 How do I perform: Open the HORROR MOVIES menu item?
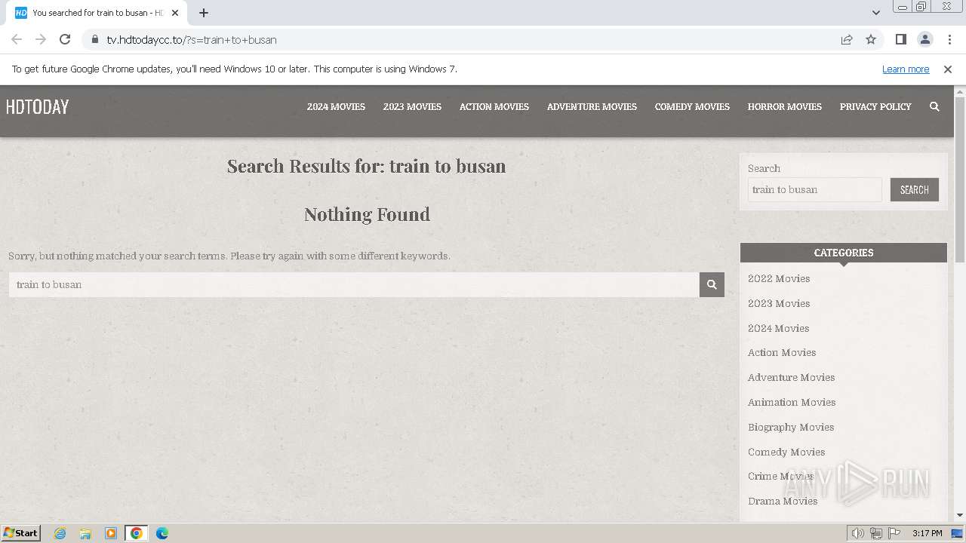coord(785,106)
